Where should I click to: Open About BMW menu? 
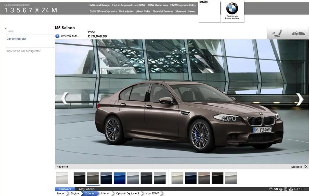[x=143, y=11]
